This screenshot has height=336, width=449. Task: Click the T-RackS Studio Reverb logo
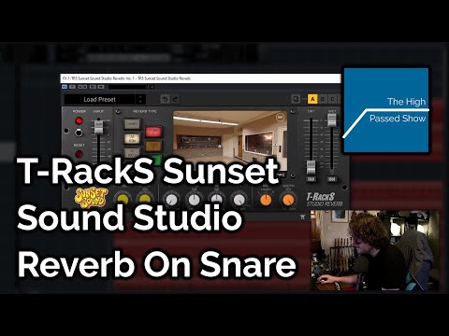[x=325, y=200]
